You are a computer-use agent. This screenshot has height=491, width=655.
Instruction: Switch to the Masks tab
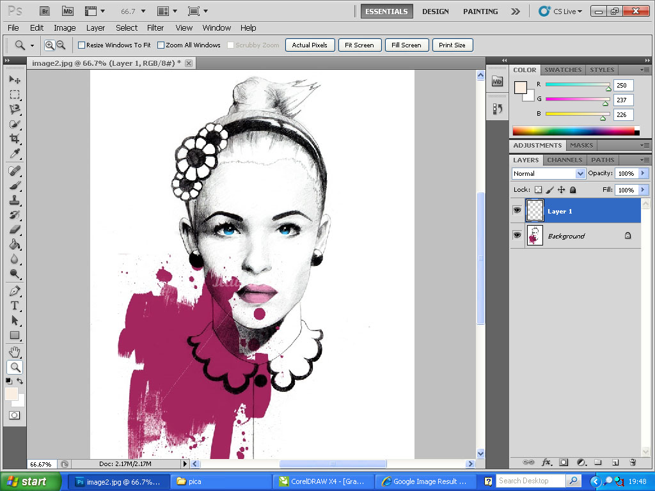click(x=581, y=145)
